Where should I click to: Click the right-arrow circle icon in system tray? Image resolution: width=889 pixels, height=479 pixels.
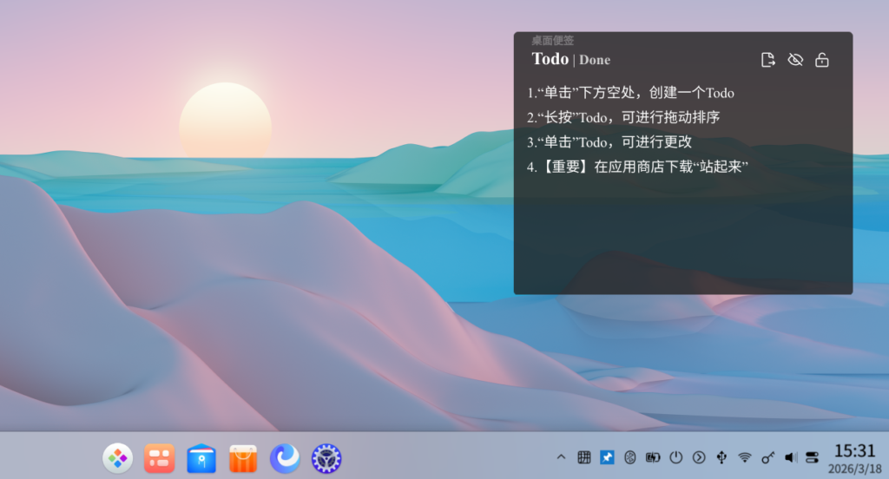tap(699, 457)
